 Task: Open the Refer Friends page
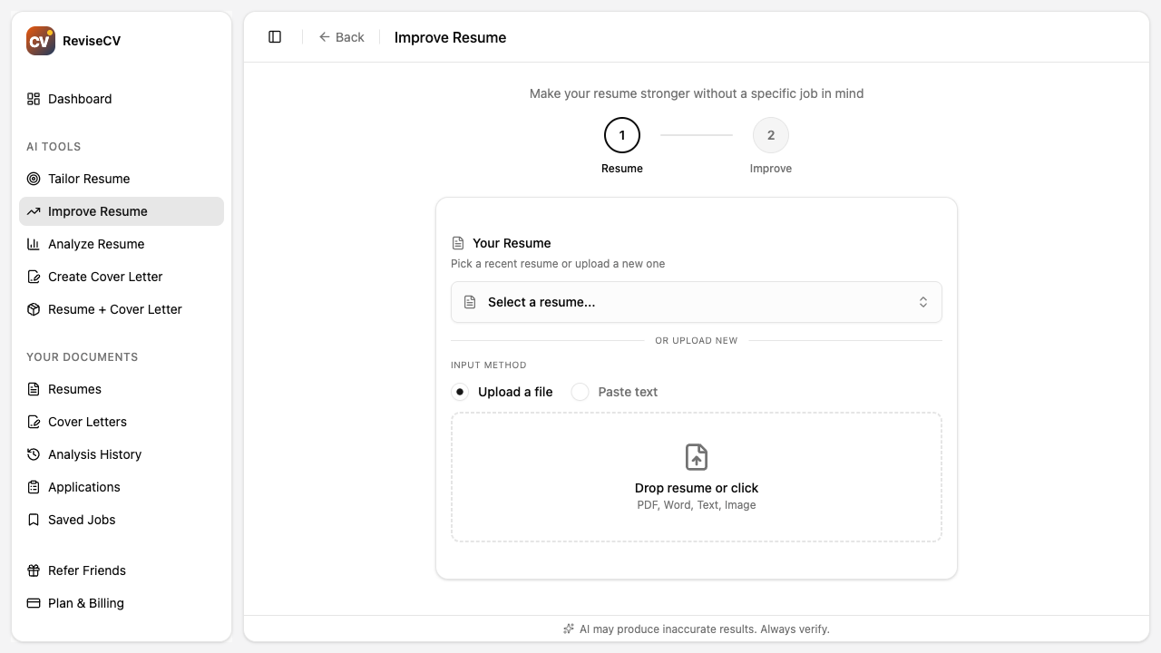[x=86, y=570]
